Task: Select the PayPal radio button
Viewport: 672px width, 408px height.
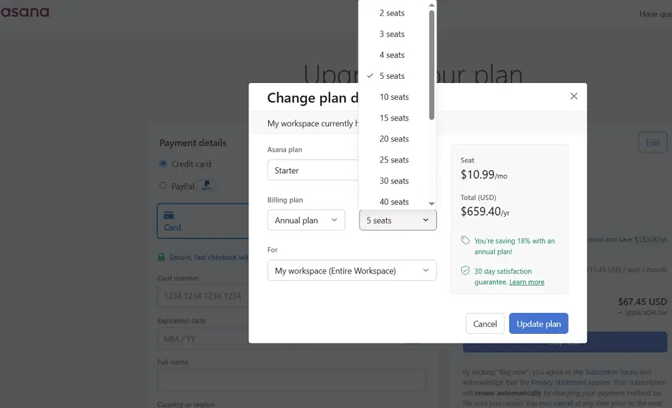Action: (163, 185)
